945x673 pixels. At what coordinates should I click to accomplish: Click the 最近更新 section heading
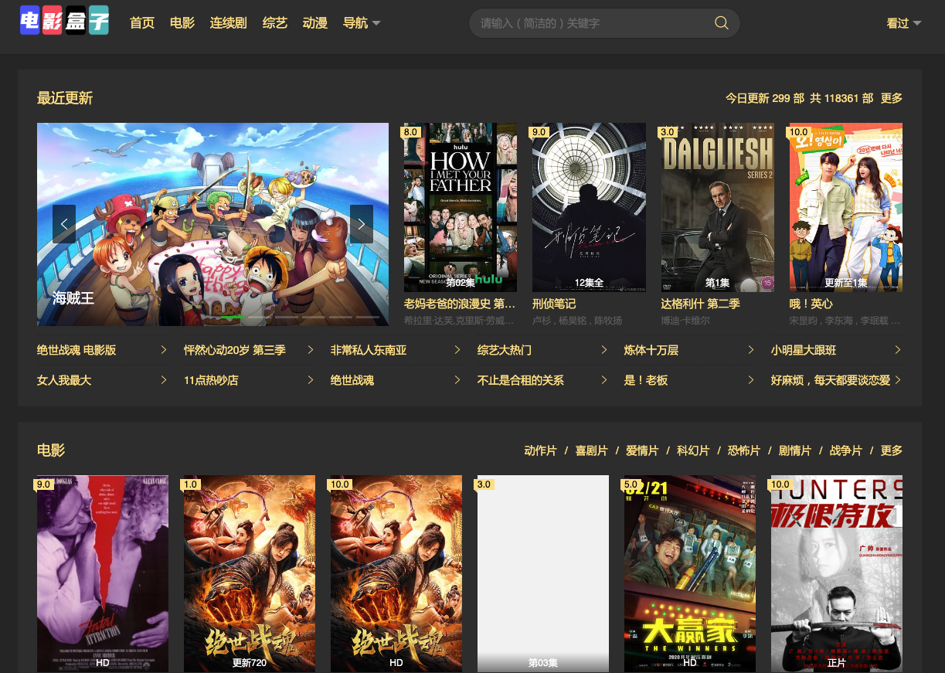[x=65, y=98]
